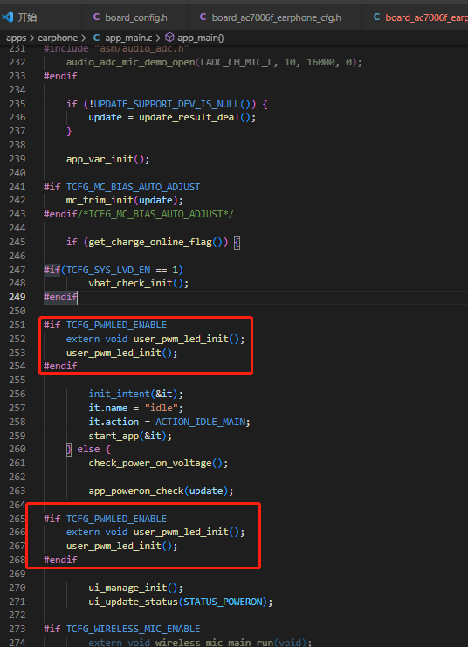
Task: Click user_pwm_led_init() call on line 267
Action: (119, 547)
